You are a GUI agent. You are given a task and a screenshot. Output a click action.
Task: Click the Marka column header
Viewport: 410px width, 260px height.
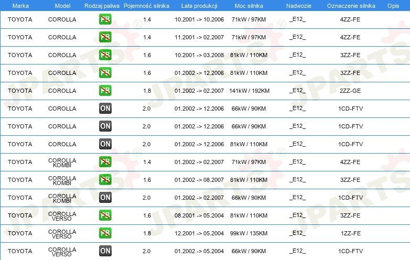(x=20, y=5)
